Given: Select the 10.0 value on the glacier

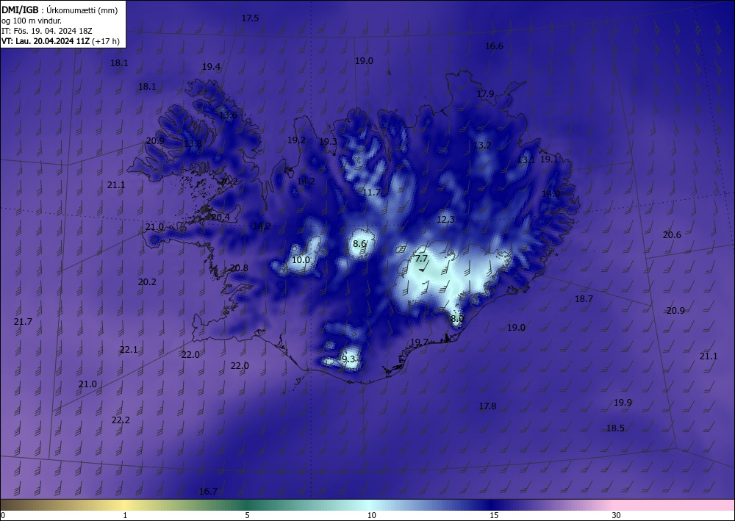Looking at the screenshot, I should coord(301,259).
